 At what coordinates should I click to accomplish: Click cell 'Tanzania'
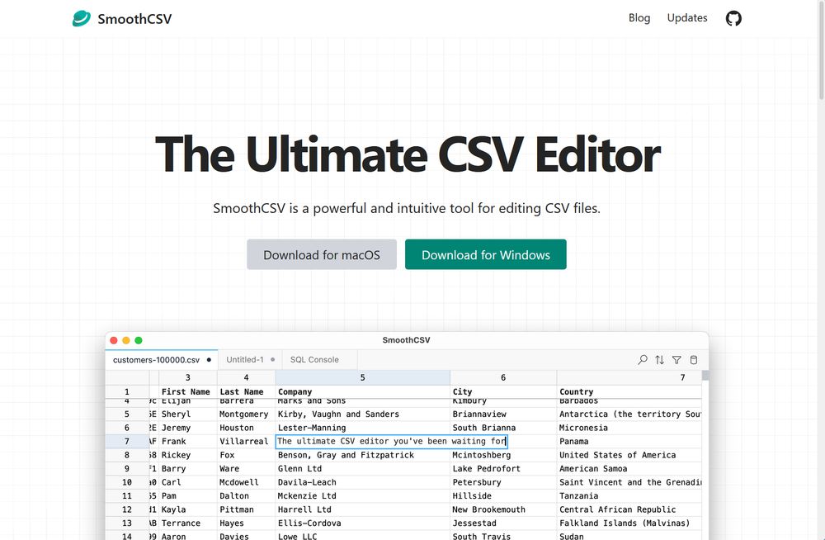629,495
